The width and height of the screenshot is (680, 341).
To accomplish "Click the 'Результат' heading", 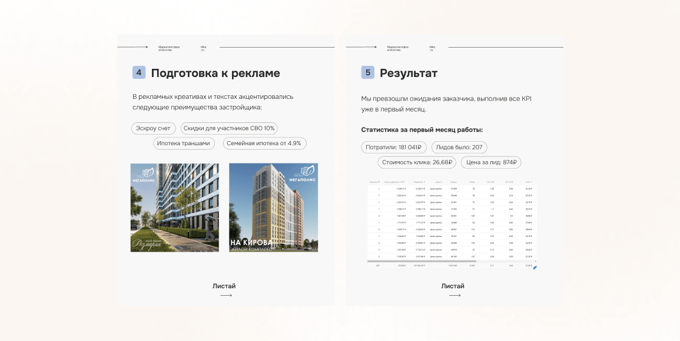I will tap(409, 73).
